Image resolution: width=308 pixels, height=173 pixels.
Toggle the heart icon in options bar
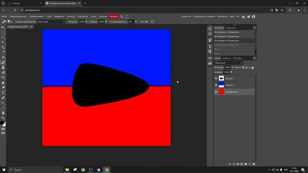152,22
